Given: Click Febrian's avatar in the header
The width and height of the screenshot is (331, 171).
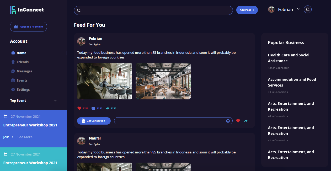Looking at the screenshot, I should [x=271, y=9].
